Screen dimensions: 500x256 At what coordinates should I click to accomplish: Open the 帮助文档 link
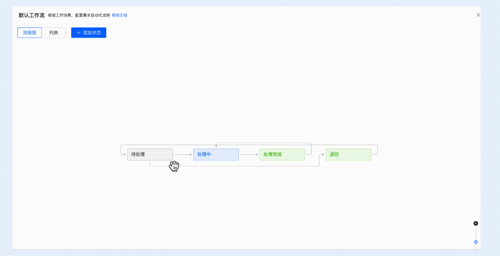point(119,15)
